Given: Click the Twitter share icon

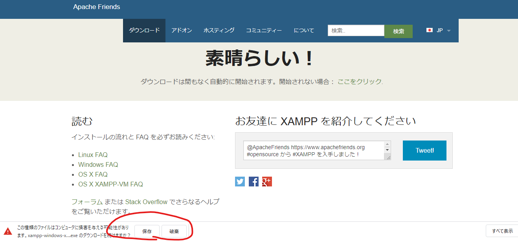Looking at the screenshot, I should 240,181.
